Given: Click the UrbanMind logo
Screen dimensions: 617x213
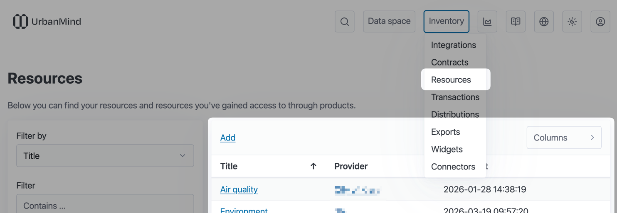Looking at the screenshot, I should pyautogui.click(x=47, y=22).
